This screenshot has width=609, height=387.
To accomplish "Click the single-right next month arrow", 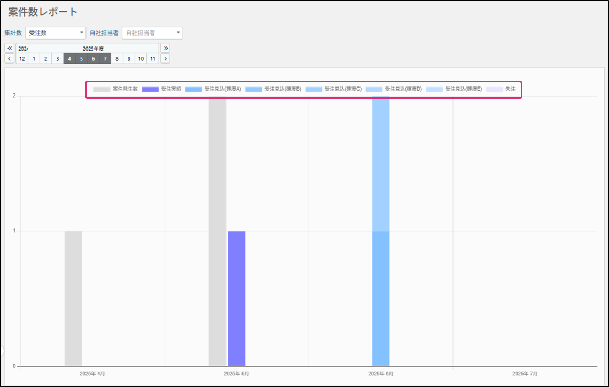I will 165,59.
